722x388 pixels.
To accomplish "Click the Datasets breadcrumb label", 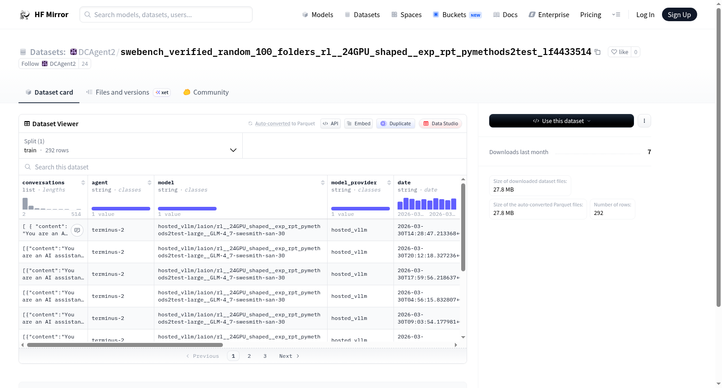I will click(47, 52).
